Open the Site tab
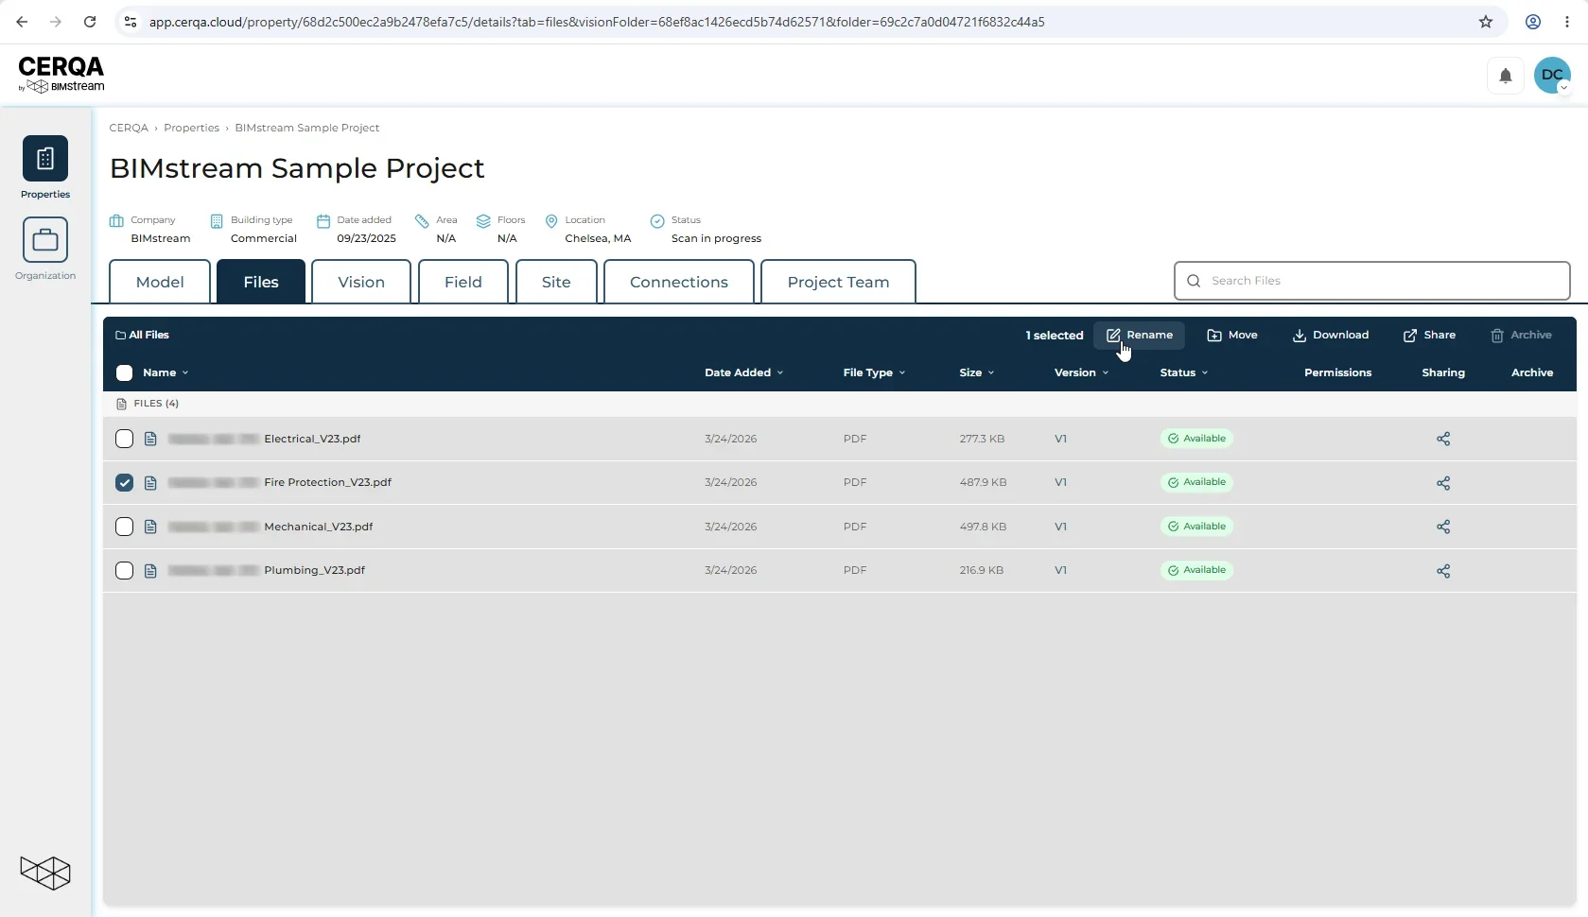The height and width of the screenshot is (917, 1588). (556, 282)
